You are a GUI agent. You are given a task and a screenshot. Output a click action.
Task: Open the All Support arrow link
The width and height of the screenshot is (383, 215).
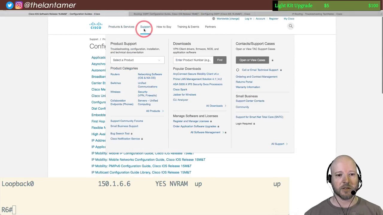279,144
